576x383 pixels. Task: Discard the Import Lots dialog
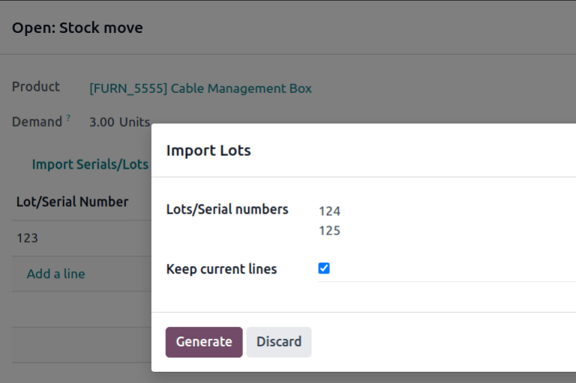pyautogui.click(x=279, y=342)
